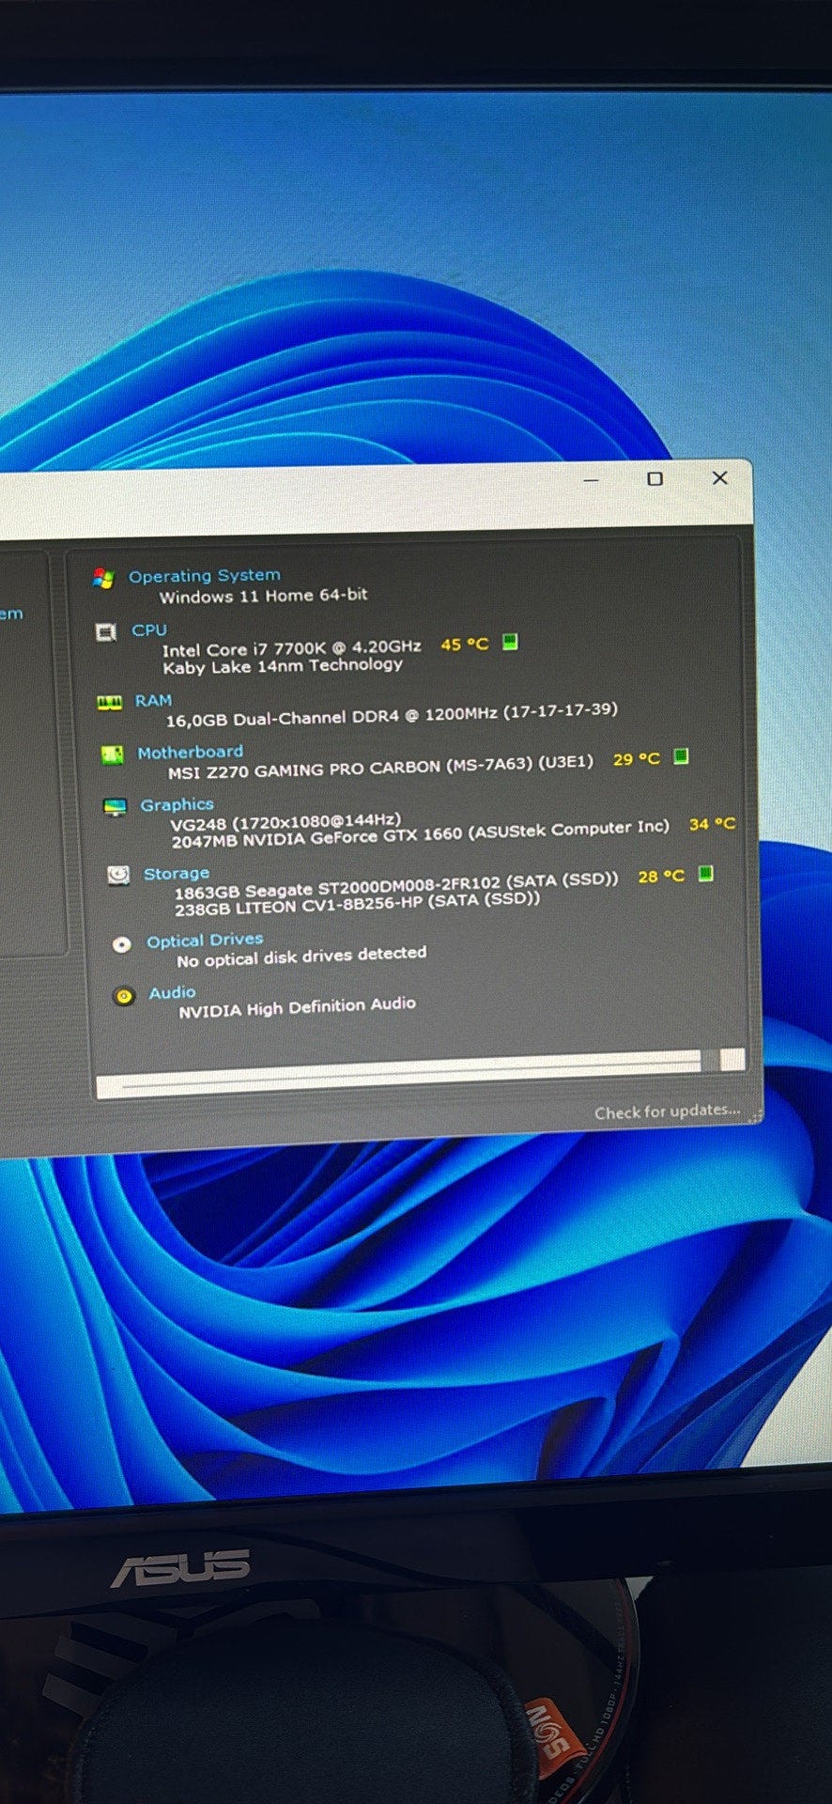Select Intel Core i7 7700K text

click(292, 648)
